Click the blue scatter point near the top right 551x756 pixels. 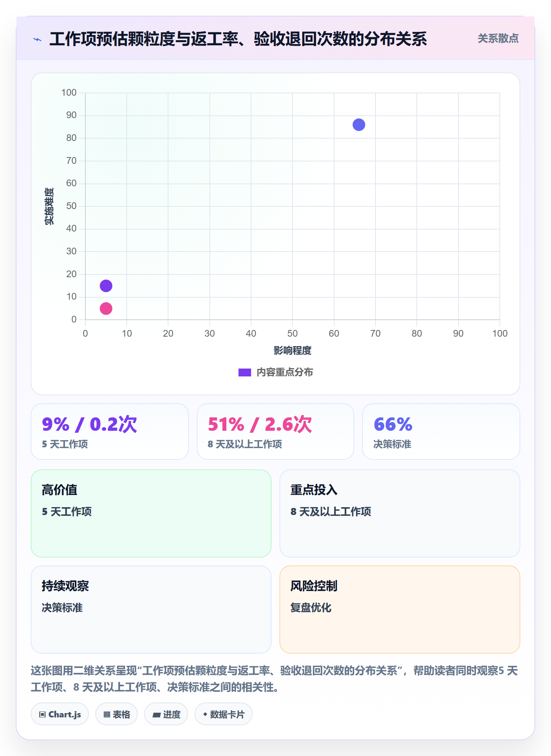click(359, 125)
